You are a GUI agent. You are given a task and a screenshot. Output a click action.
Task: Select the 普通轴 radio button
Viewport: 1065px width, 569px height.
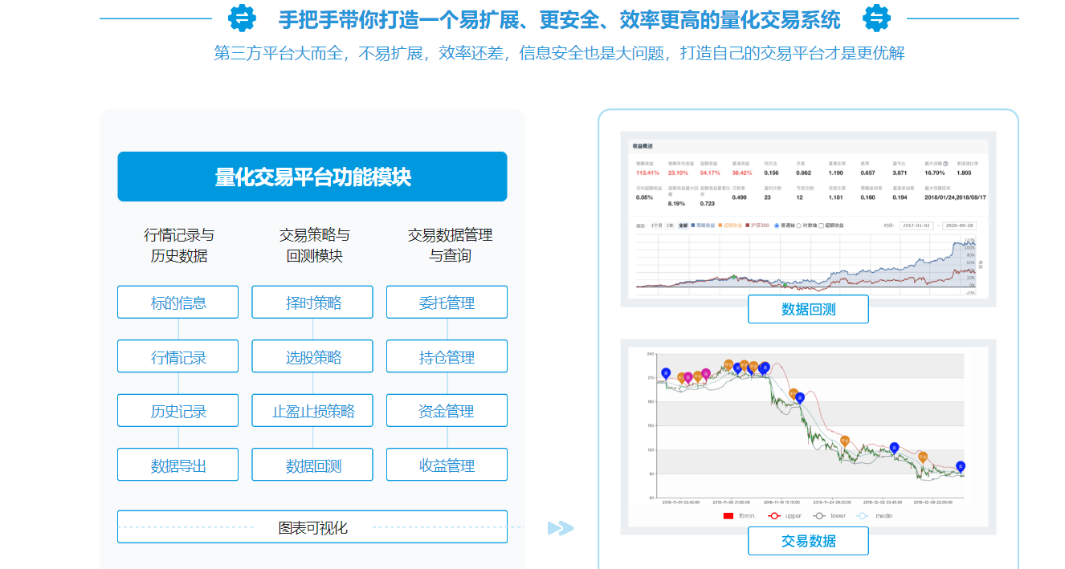(777, 226)
